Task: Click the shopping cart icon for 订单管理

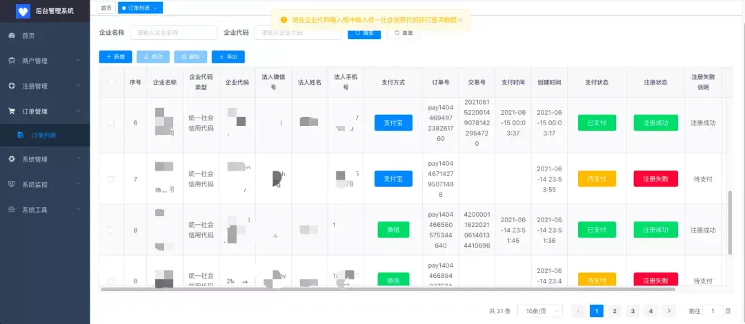Action: 12,111
